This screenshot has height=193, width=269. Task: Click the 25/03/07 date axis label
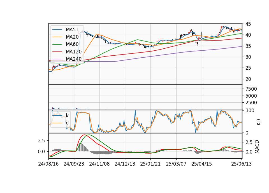coord(176,164)
